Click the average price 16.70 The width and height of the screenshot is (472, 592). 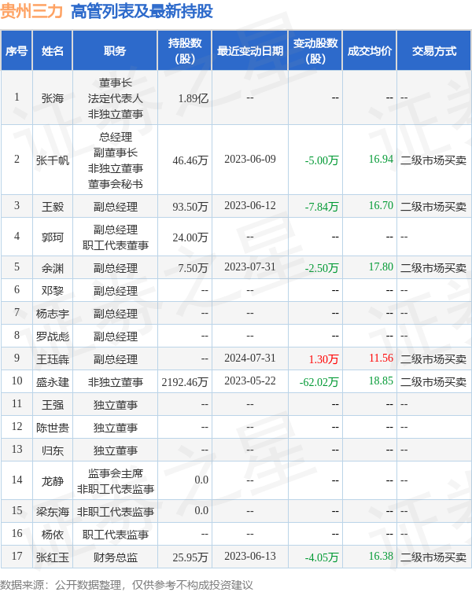tap(381, 205)
